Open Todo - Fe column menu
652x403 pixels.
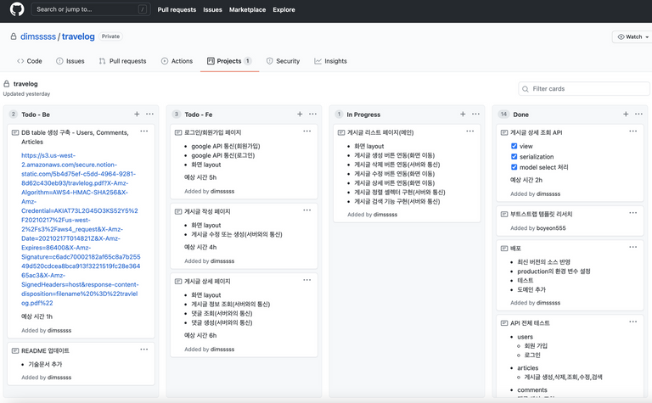pyautogui.click(x=312, y=114)
